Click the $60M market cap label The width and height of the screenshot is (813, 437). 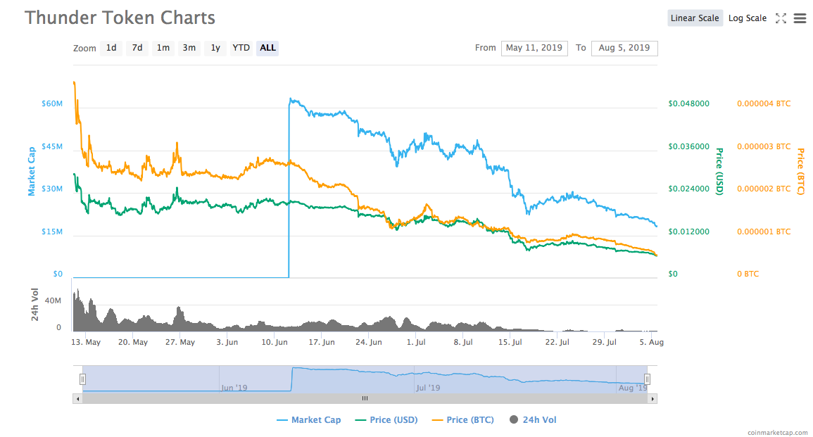click(x=52, y=103)
